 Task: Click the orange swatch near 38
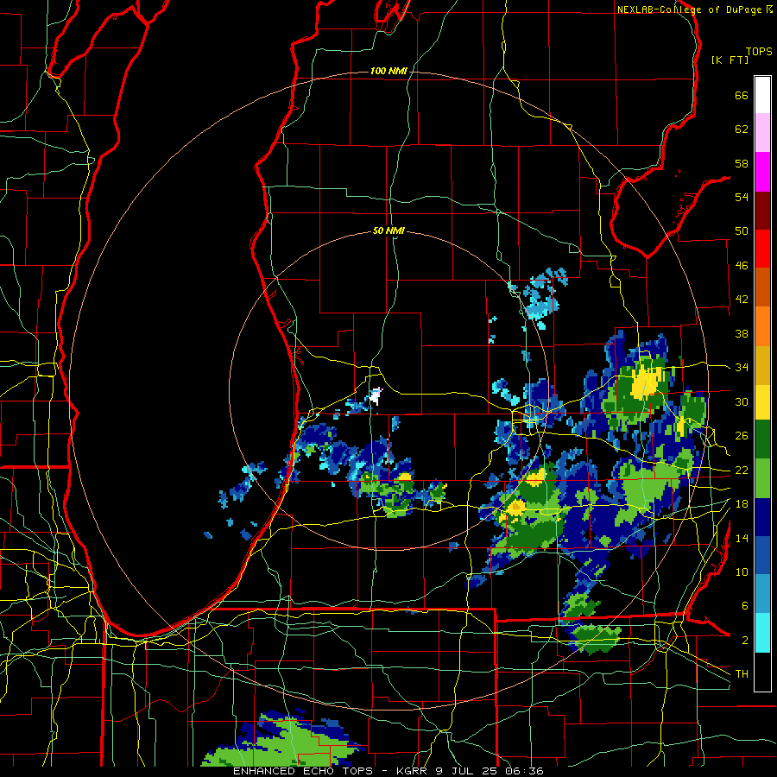(762, 326)
